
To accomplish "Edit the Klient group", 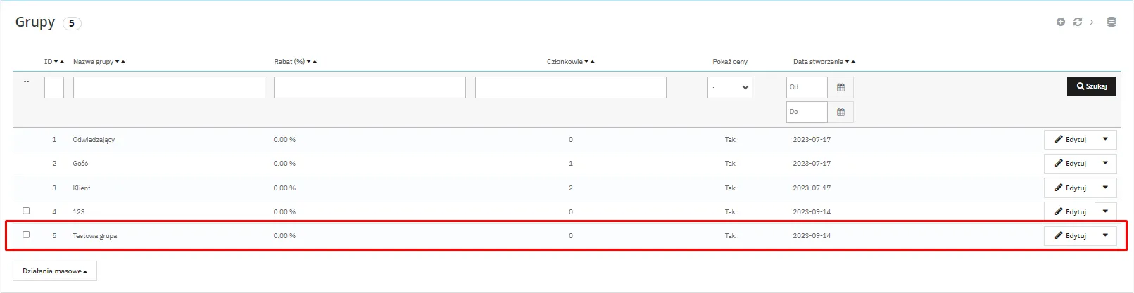I will tap(1070, 188).
